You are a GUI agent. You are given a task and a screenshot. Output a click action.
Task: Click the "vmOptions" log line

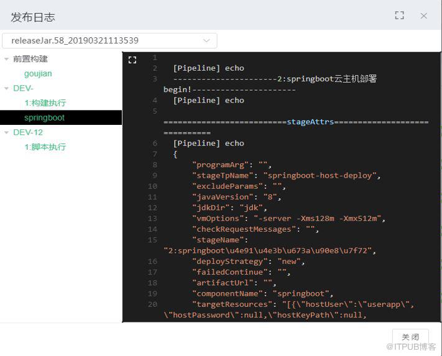[288, 219]
